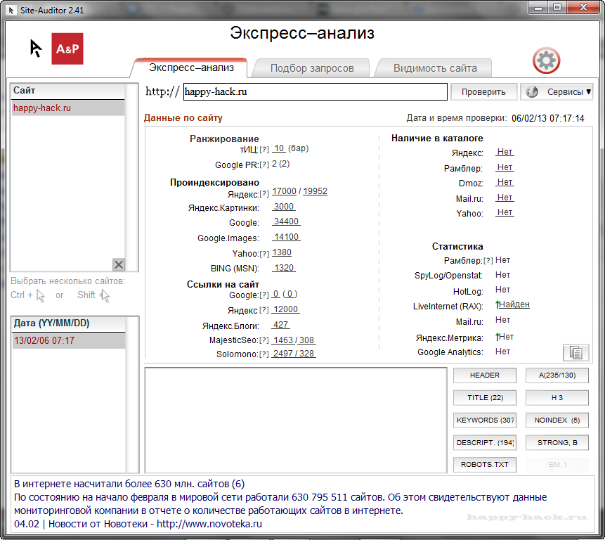The width and height of the screenshot is (605, 540).
Task: Click the Google PR [?] help marker
Action: pos(264,165)
